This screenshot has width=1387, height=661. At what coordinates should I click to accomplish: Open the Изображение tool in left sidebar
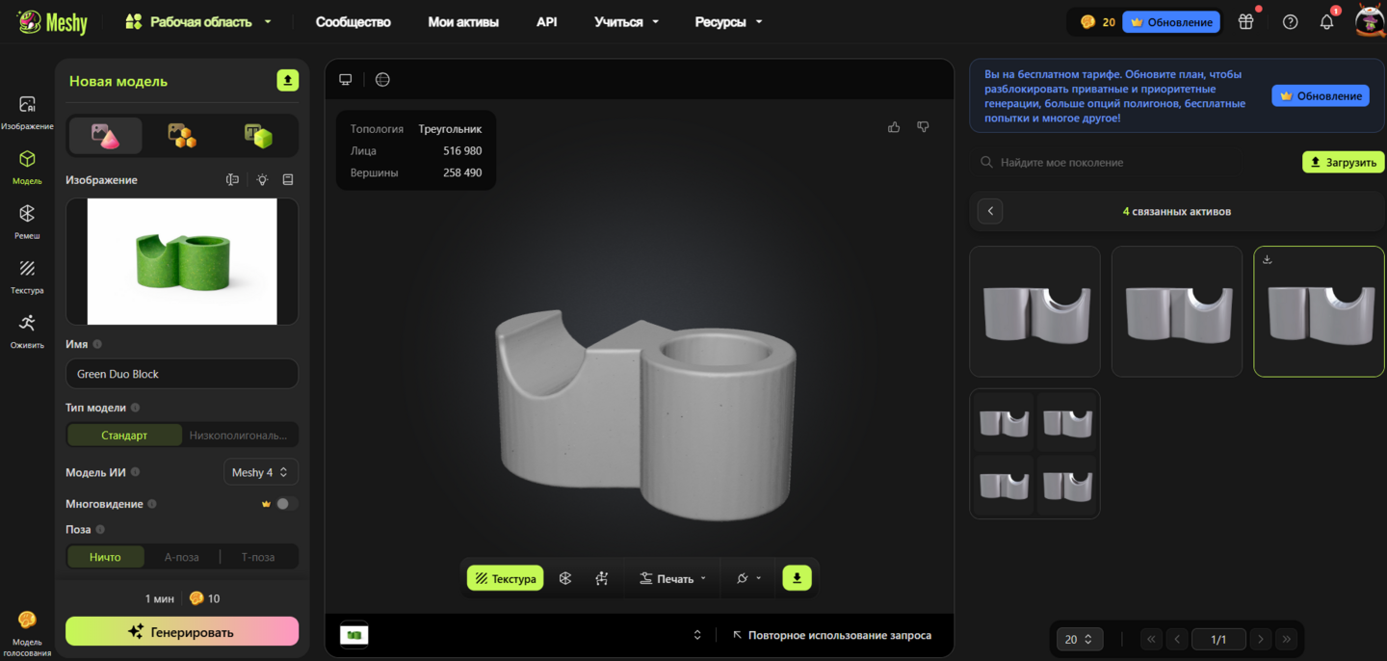click(27, 112)
